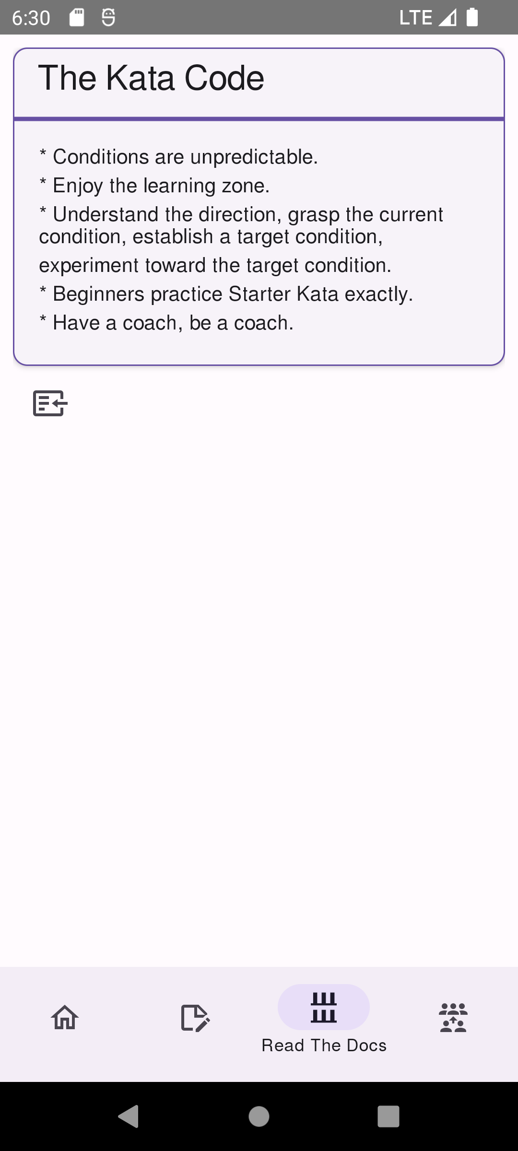Open the edit note tab icon
The width and height of the screenshot is (518, 1151).
(x=195, y=1017)
